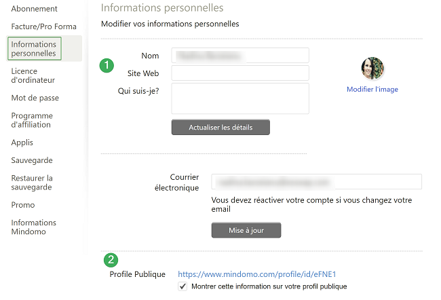This screenshot has height=300, width=441.
Task: Open Licence d'ordinateur settings
Action: 33,75
